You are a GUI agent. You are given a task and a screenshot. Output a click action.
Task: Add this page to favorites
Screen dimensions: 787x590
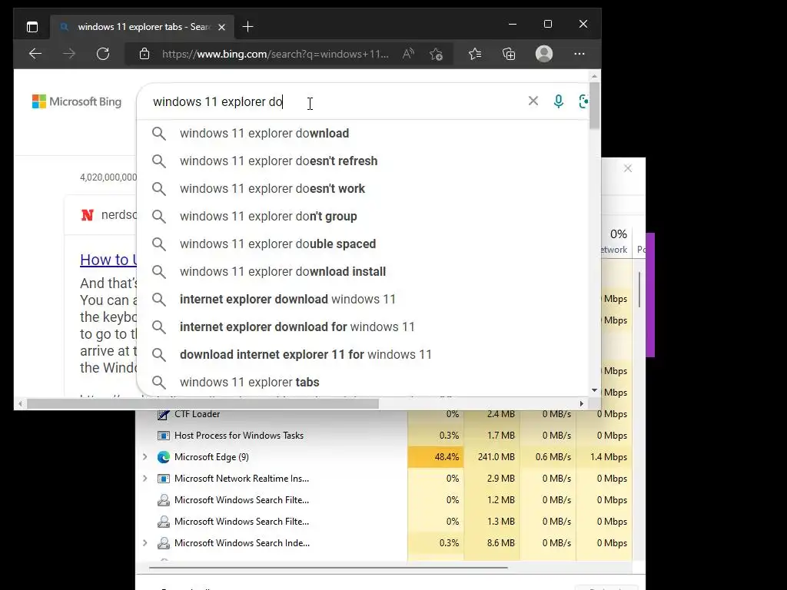[x=437, y=54]
